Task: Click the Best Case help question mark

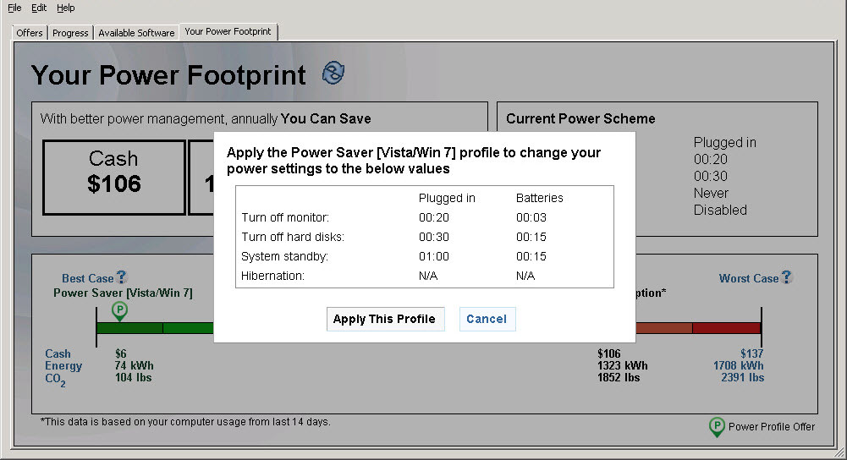Action: 122,277
